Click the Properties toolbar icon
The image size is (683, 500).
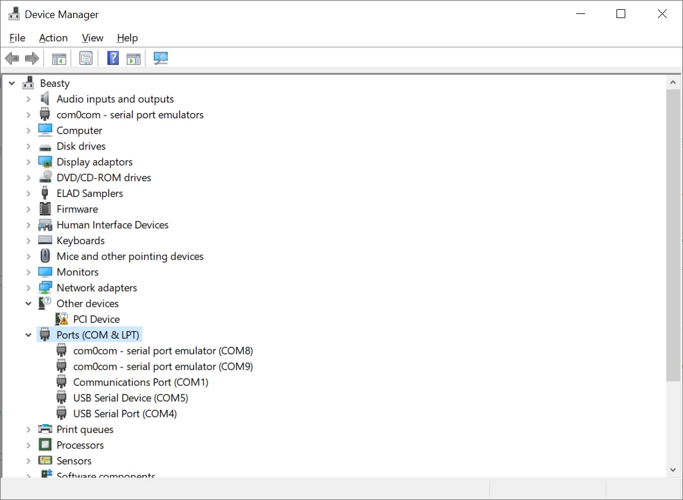(86, 58)
